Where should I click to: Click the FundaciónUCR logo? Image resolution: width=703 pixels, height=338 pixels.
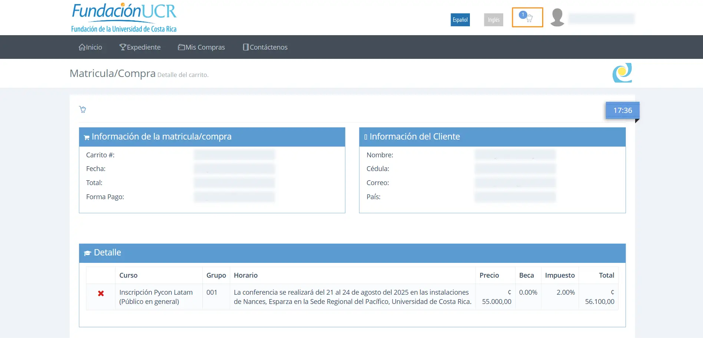(x=124, y=17)
